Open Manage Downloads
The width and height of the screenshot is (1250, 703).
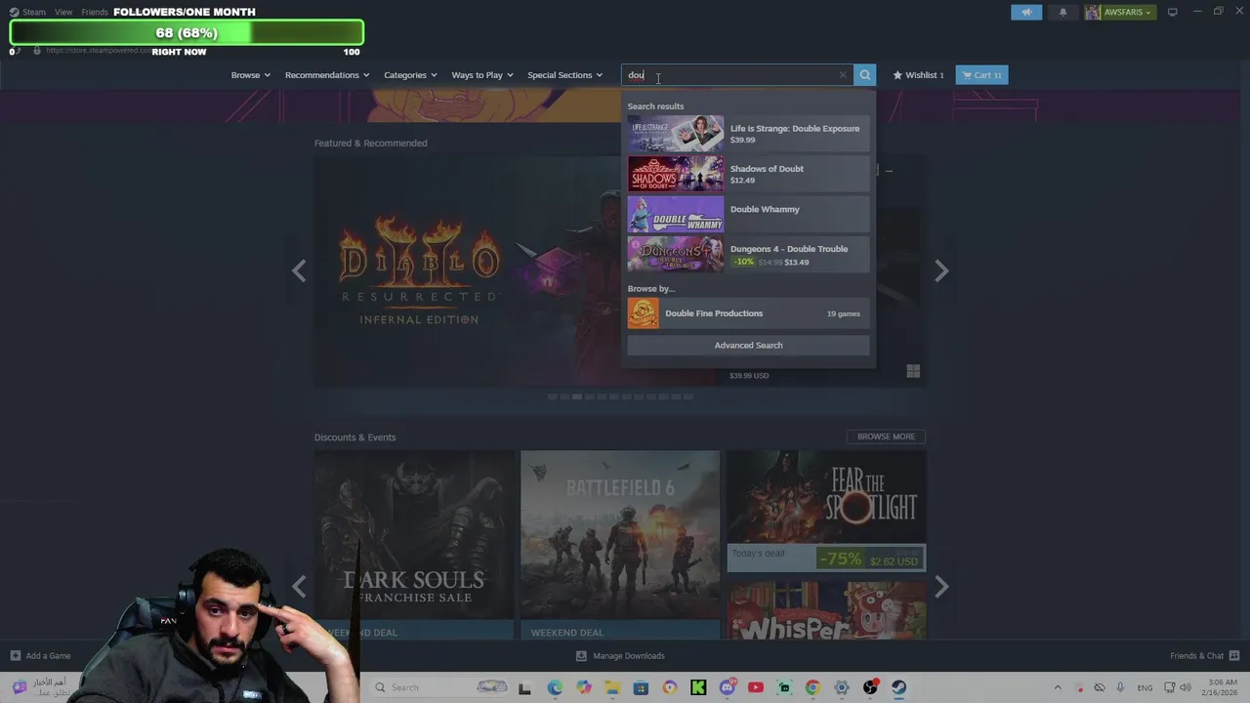[620, 655]
